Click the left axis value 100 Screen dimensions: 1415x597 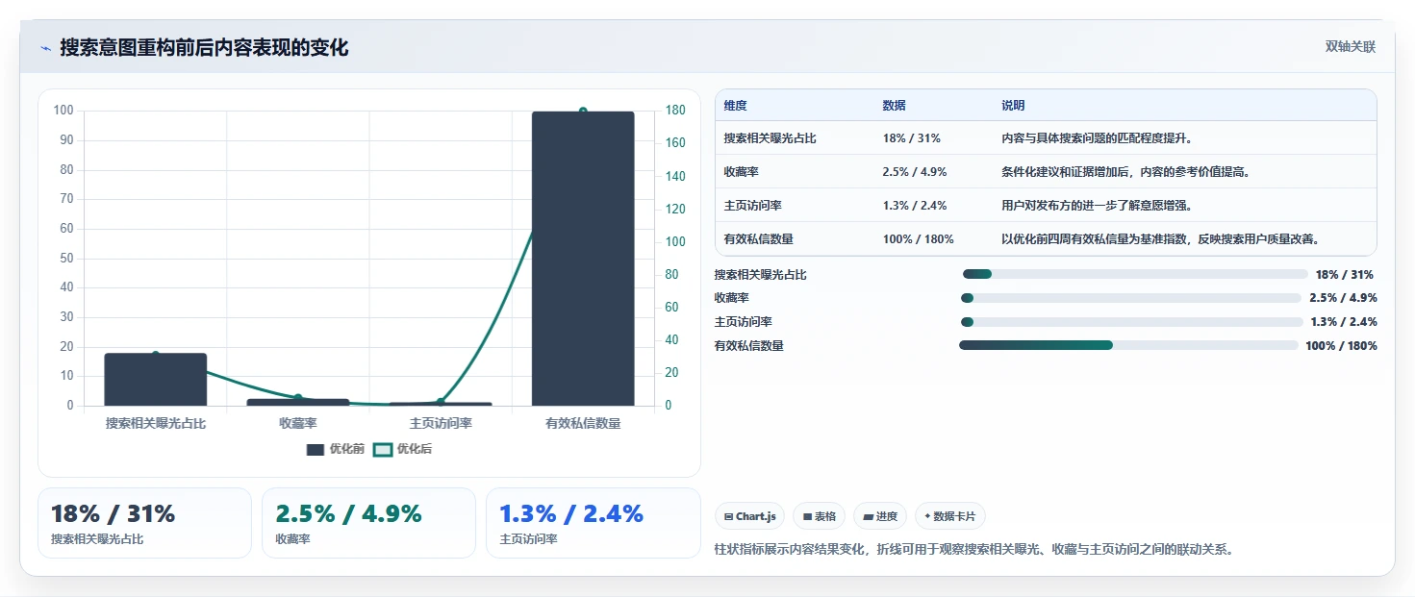(63, 111)
